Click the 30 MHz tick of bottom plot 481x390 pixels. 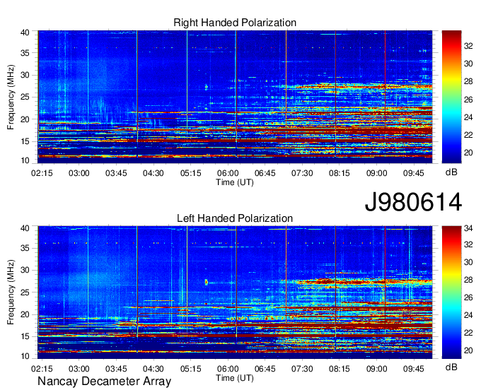[x=25, y=271]
